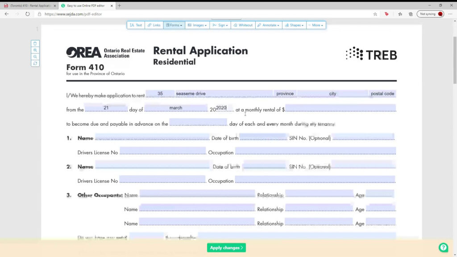Select the Text tool in editor toolbar

pos(136,25)
